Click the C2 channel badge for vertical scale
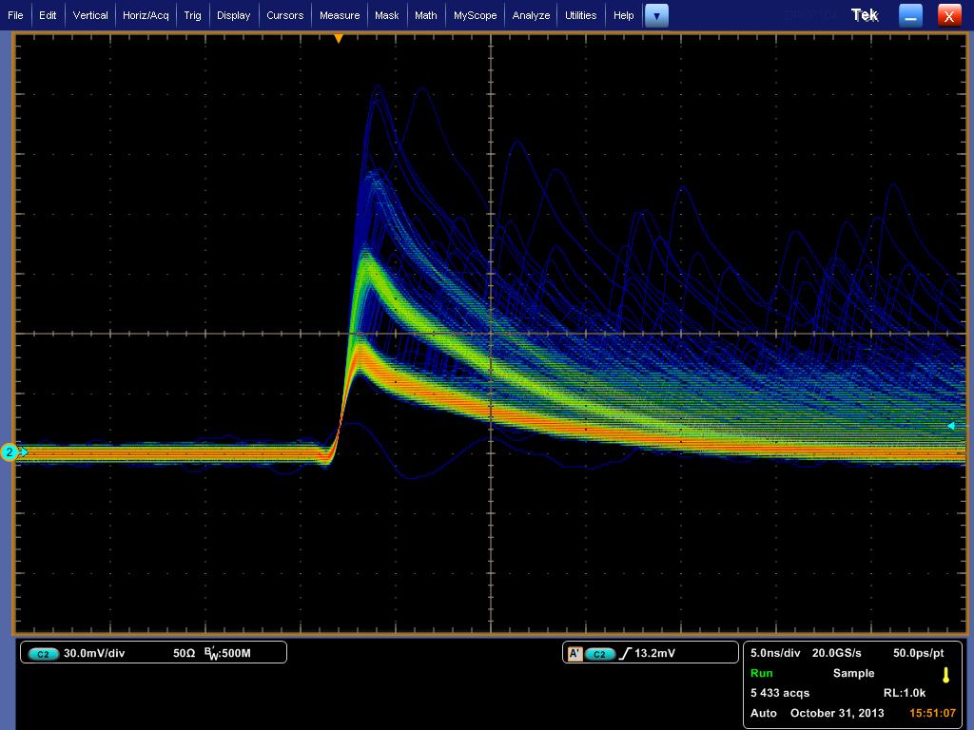The height and width of the screenshot is (730, 974). pyautogui.click(x=43, y=654)
